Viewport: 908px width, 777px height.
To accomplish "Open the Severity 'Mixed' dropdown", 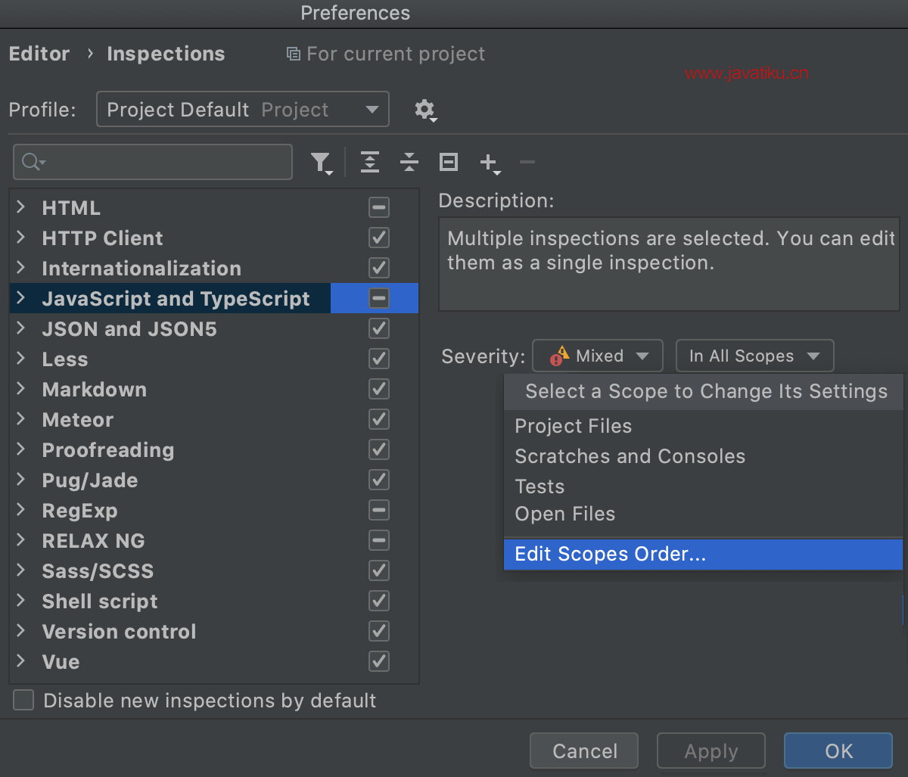I will tap(598, 356).
